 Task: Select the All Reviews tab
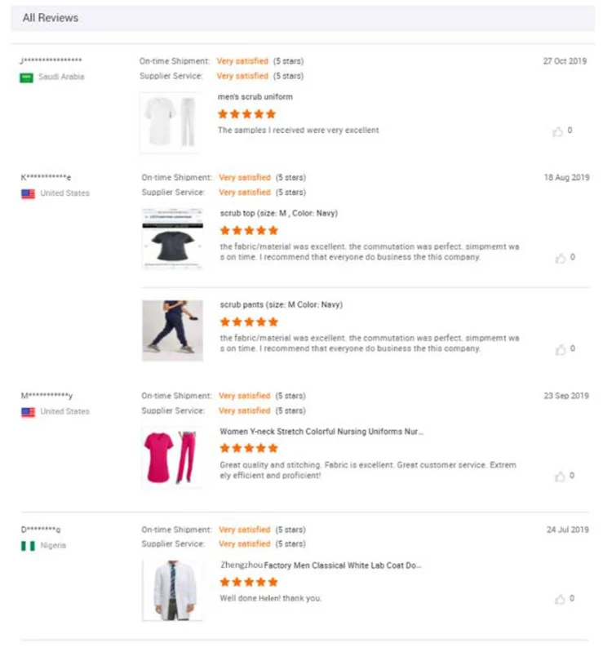click(x=51, y=17)
